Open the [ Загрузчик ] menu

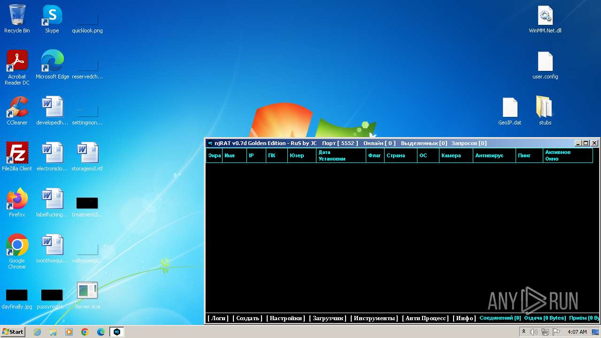pyautogui.click(x=328, y=318)
